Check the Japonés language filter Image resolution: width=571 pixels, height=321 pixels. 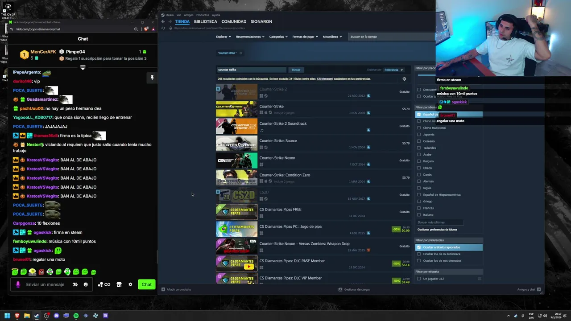tap(418, 135)
